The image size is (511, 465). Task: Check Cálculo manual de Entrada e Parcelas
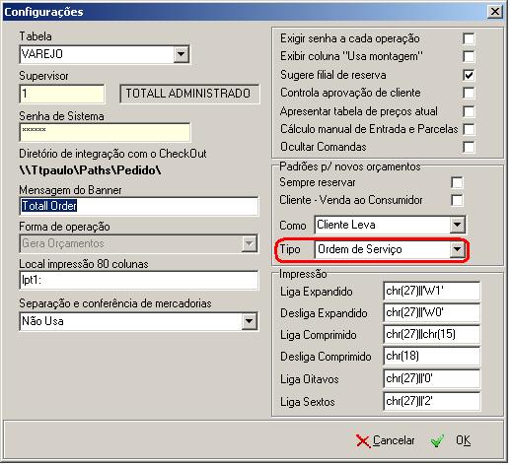(x=469, y=129)
